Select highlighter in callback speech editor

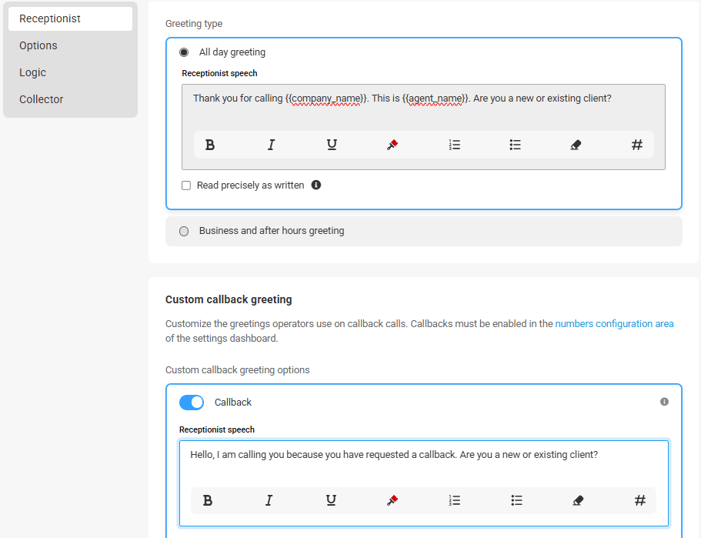tap(392, 500)
